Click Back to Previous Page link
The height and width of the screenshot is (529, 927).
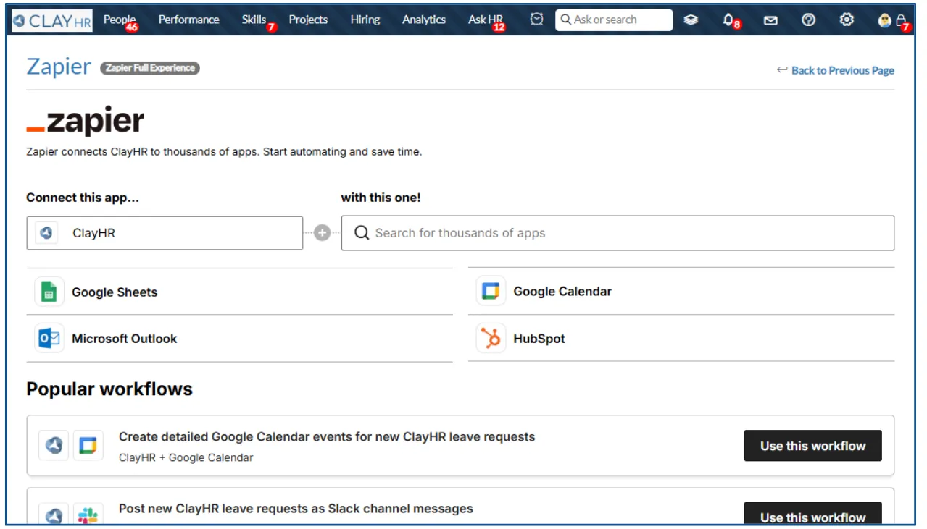tap(842, 70)
